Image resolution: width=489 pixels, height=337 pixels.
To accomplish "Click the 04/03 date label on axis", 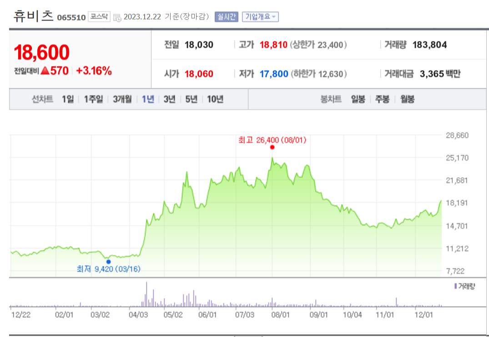I will [138, 315].
